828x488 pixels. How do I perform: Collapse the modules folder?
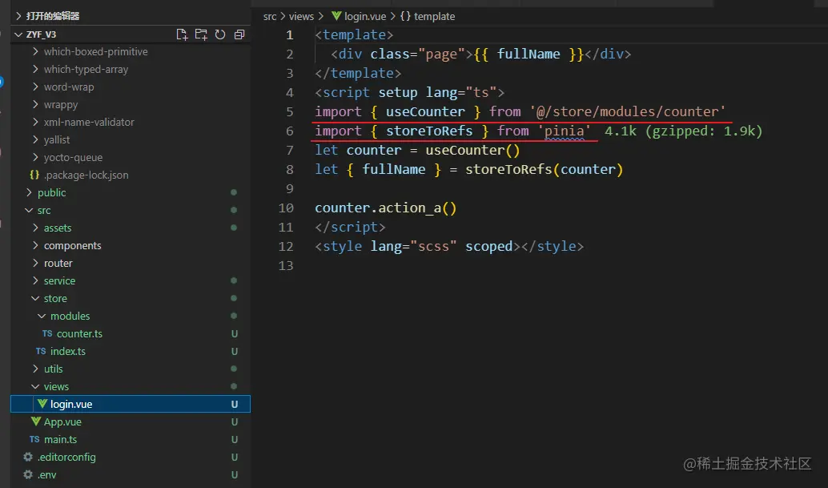[42, 316]
